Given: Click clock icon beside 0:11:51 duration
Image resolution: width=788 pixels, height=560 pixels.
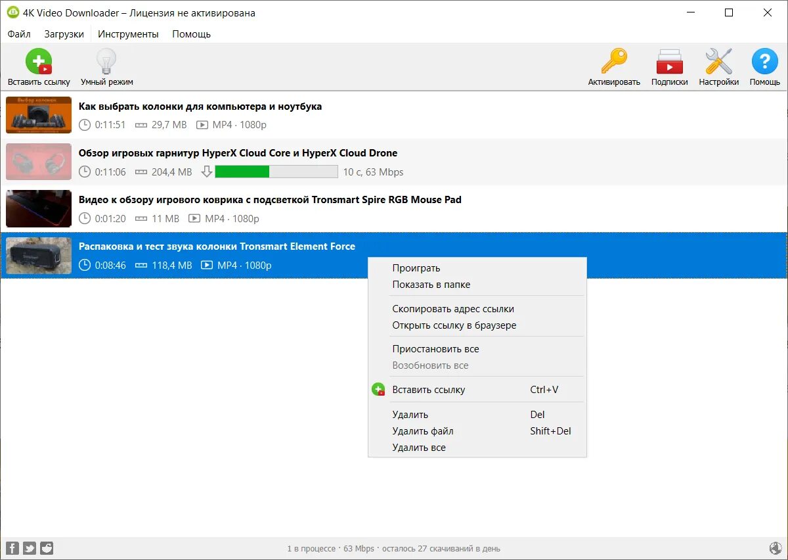Looking at the screenshot, I should (x=84, y=125).
